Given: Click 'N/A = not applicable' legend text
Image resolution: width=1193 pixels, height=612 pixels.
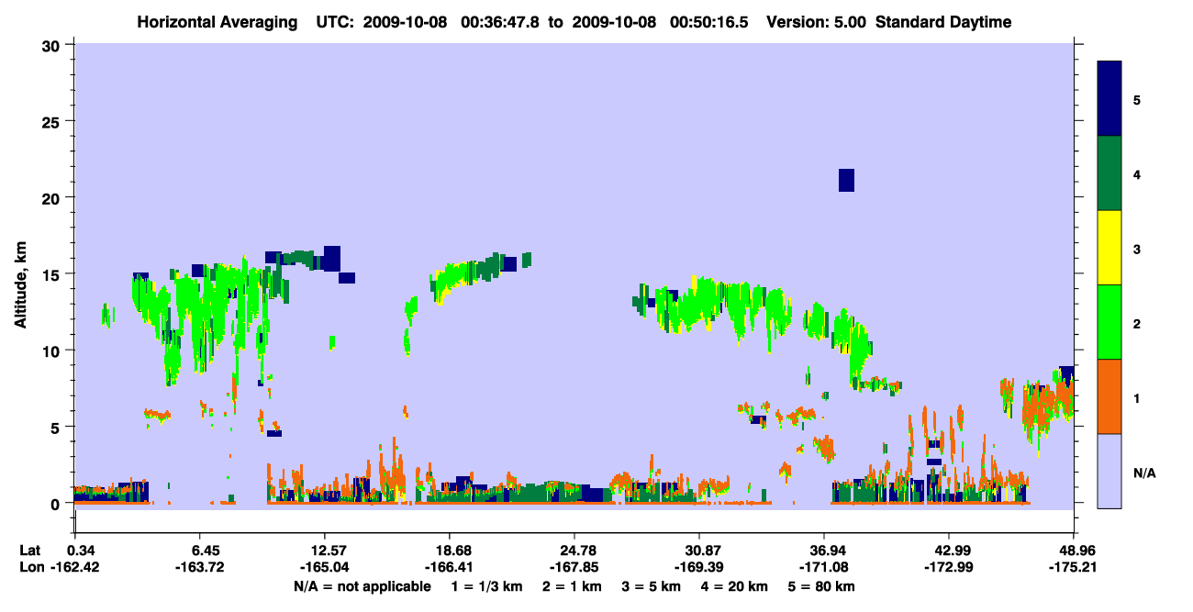Looking at the screenshot, I should pos(362,585).
